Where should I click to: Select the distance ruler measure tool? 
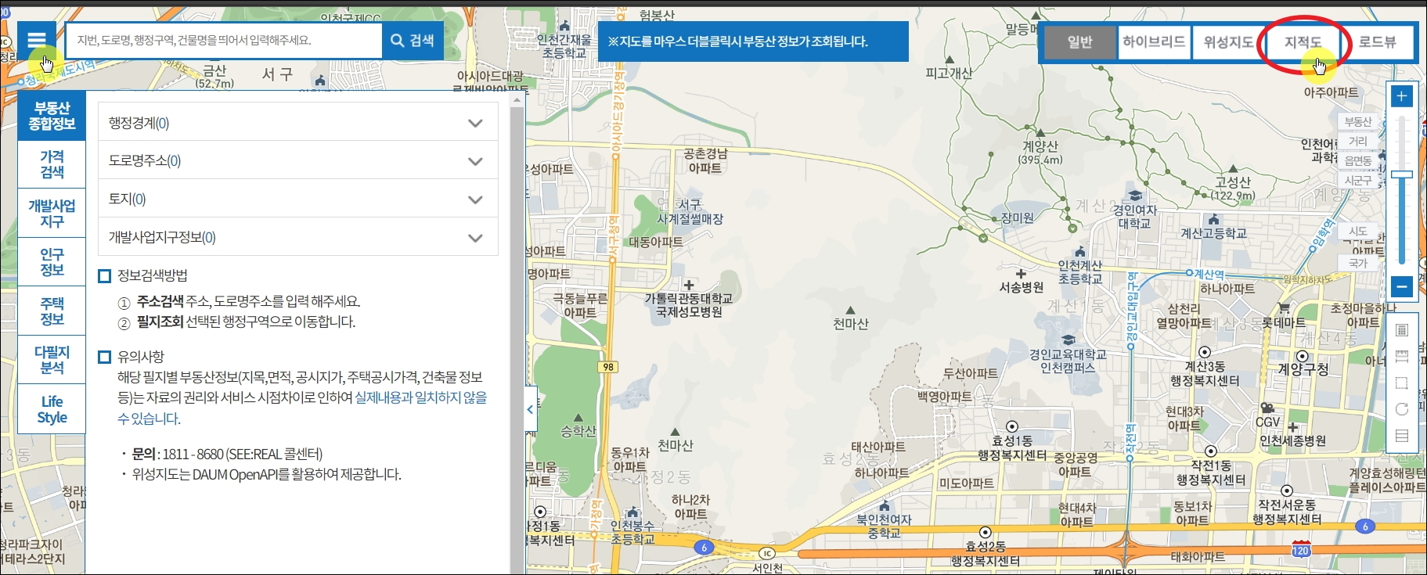(x=1402, y=357)
